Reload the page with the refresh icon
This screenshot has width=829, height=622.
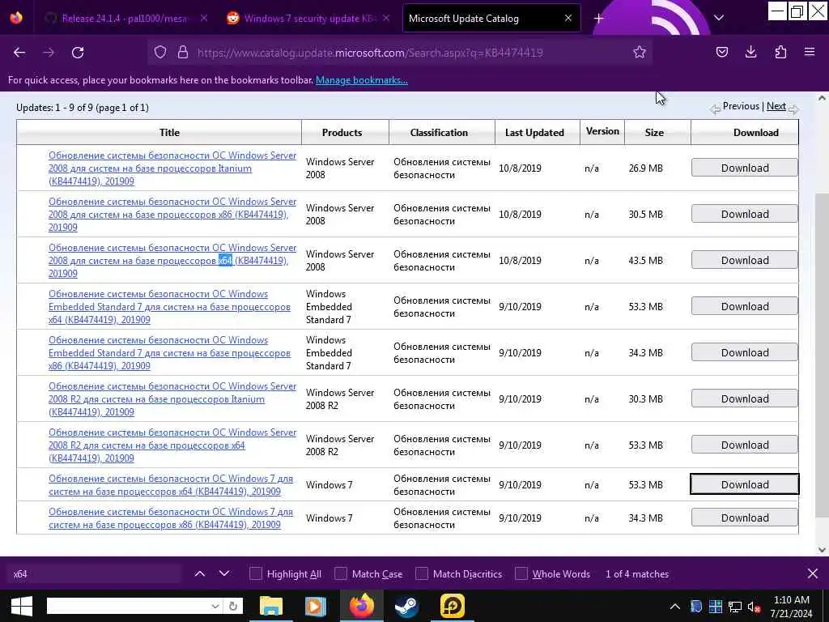tap(78, 53)
